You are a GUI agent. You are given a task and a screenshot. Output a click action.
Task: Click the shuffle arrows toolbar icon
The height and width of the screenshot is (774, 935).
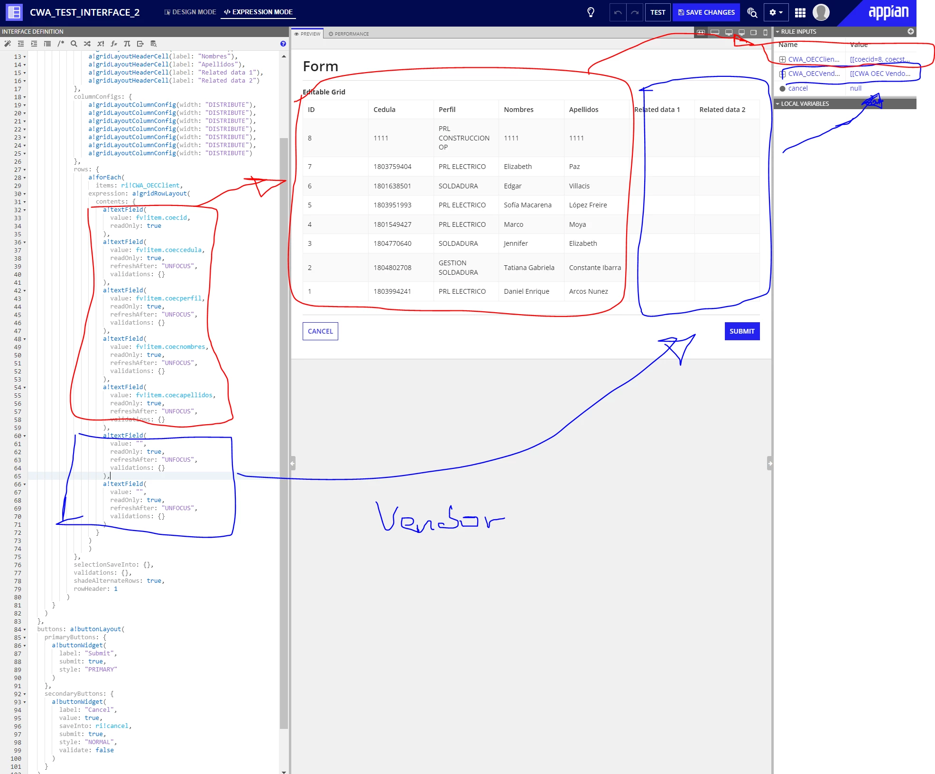87,44
